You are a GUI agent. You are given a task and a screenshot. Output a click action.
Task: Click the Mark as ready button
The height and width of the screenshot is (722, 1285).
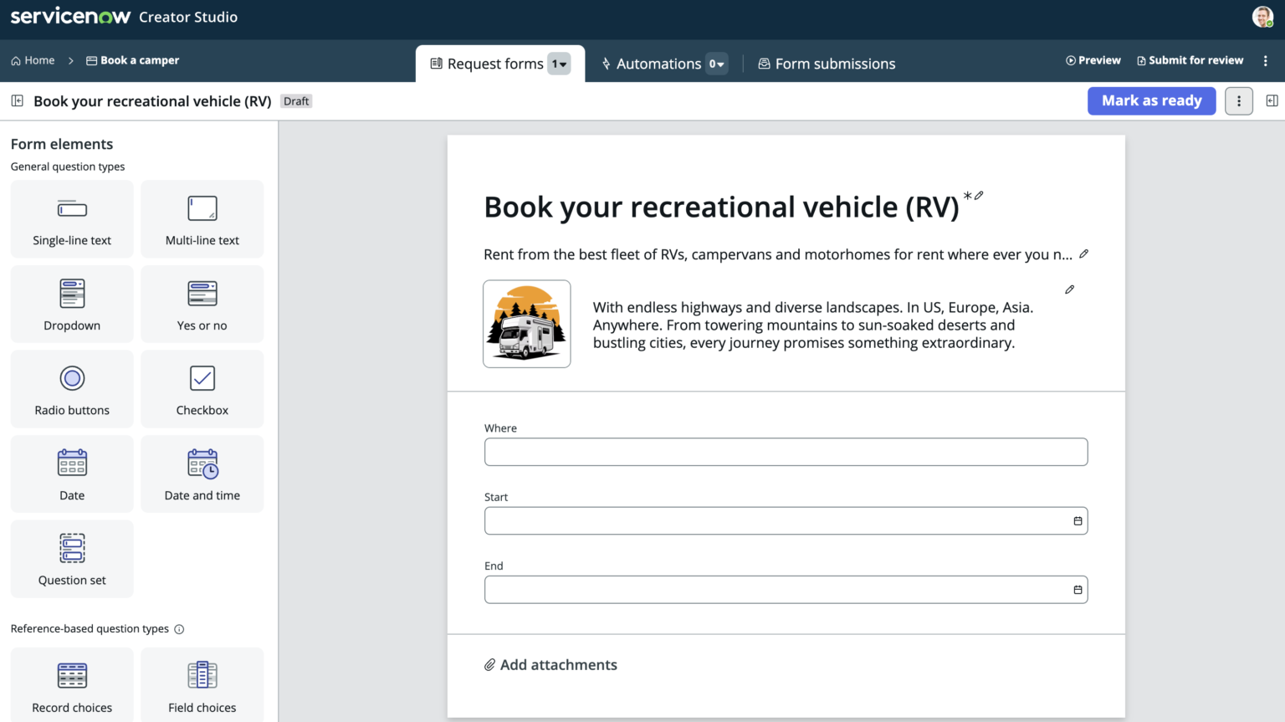point(1151,100)
